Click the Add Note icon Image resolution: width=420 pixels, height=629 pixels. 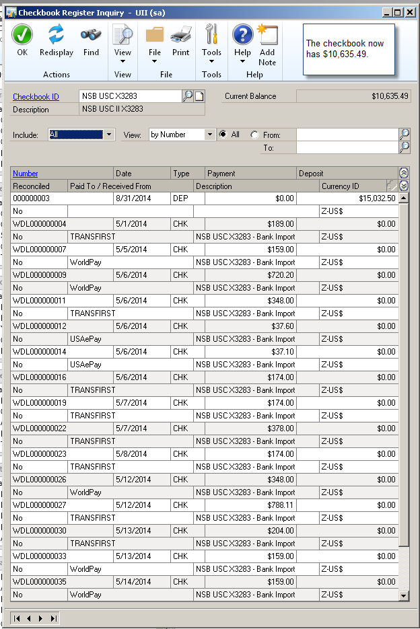click(267, 34)
